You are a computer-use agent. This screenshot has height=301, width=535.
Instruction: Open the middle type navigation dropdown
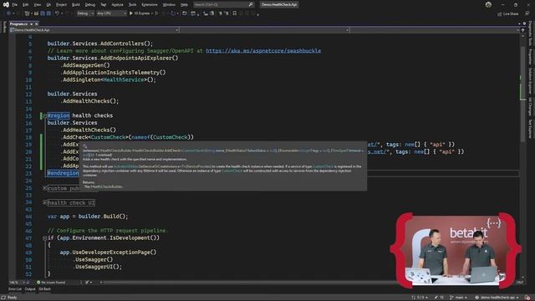[264, 30]
